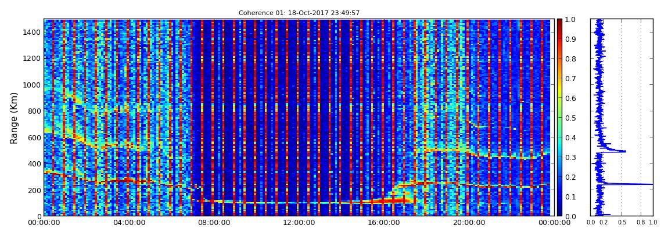
Task: Click the large coherence peak in the profile plot
Action: click(629, 184)
